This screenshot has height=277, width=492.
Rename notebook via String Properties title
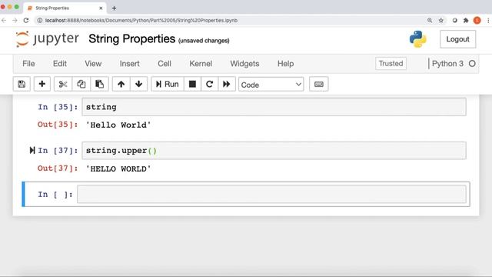(x=131, y=39)
